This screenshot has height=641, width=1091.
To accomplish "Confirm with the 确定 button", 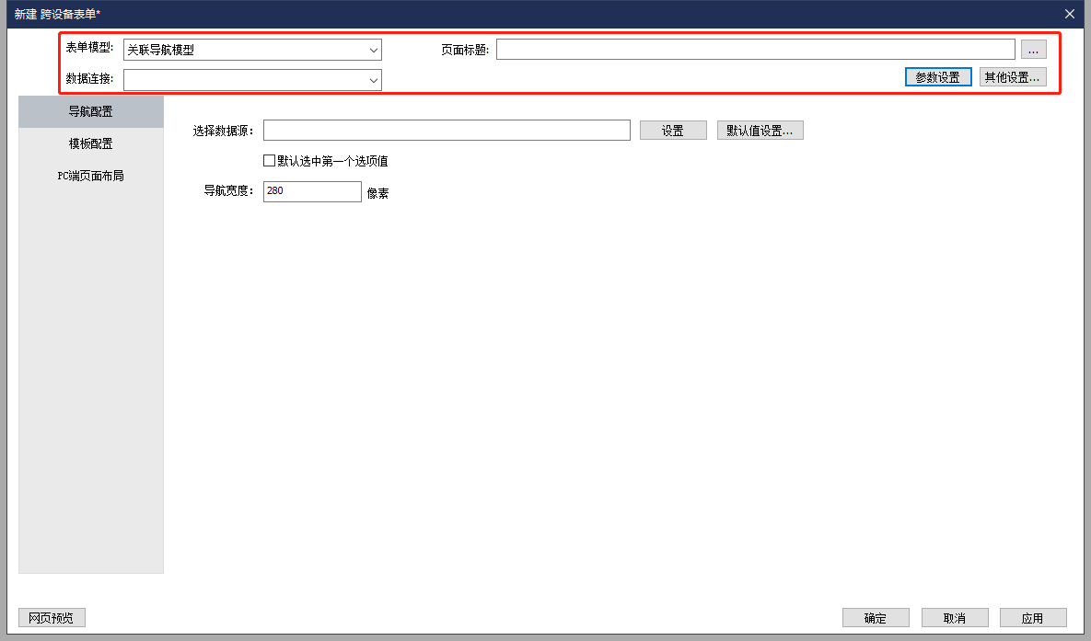I will point(875,618).
